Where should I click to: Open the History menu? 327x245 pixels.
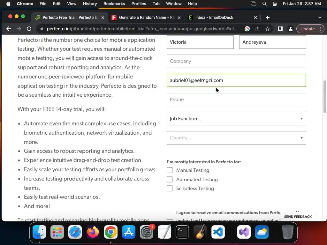tap(90, 4)
